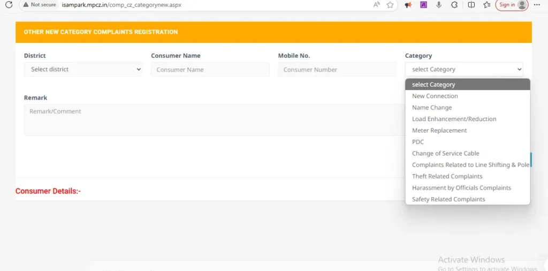The height and width of the screenshot is (271, 548).
Task: Reload the page with the refresh icon
Action: click(9, 4)
